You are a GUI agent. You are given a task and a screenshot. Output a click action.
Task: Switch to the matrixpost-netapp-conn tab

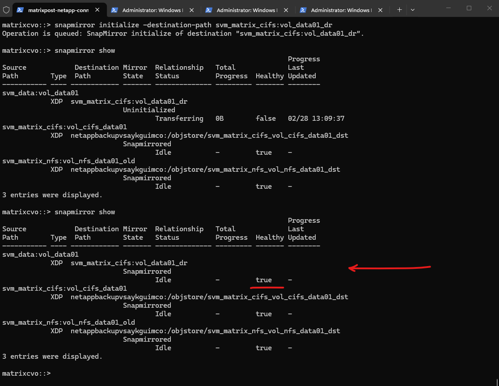[58, 10]
